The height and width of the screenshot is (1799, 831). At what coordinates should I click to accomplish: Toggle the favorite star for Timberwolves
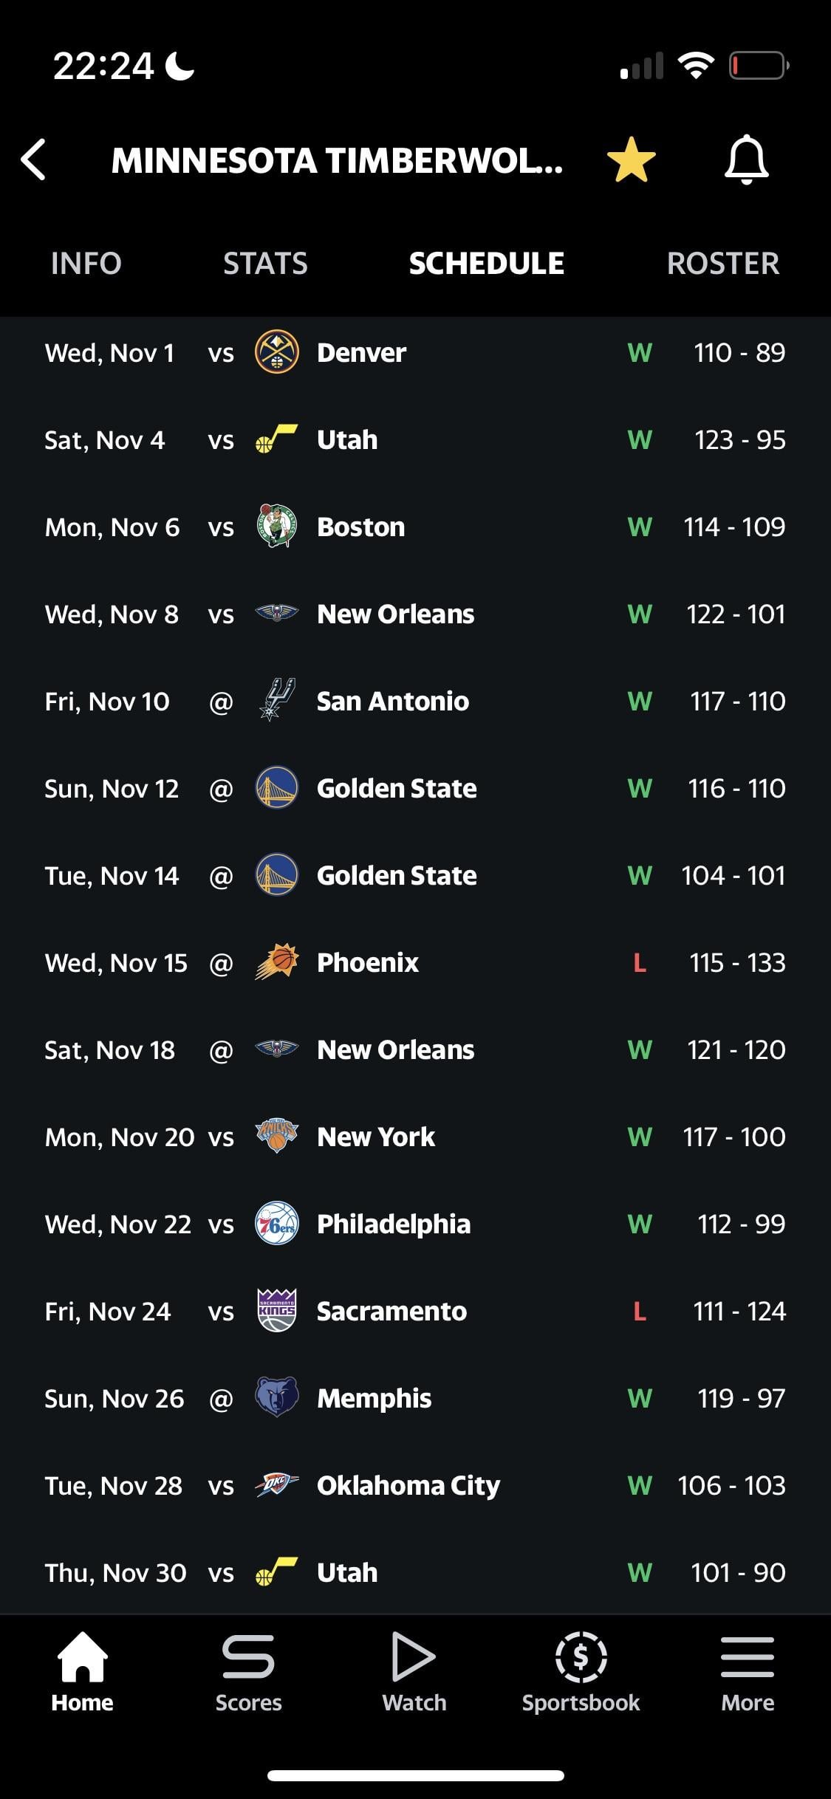pyautogui.click(x=631, y=160)
